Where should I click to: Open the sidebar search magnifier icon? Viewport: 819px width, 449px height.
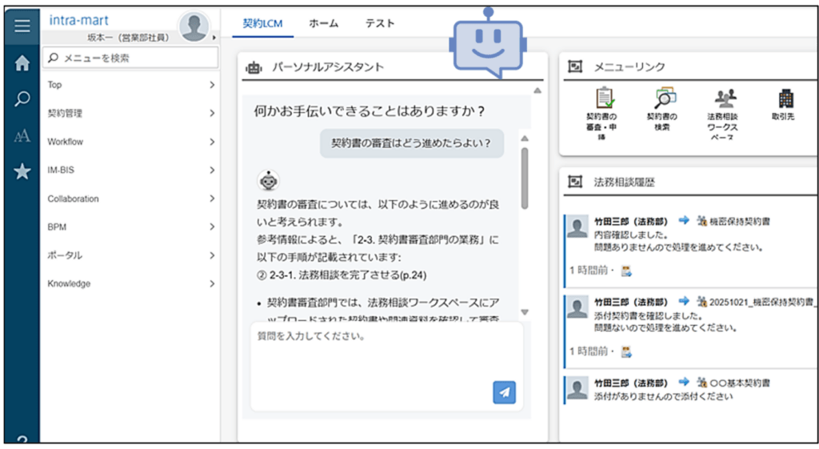click(x=22, y=98)
